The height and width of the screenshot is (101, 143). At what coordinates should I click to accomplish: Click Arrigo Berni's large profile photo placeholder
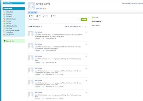pos(31,6)
